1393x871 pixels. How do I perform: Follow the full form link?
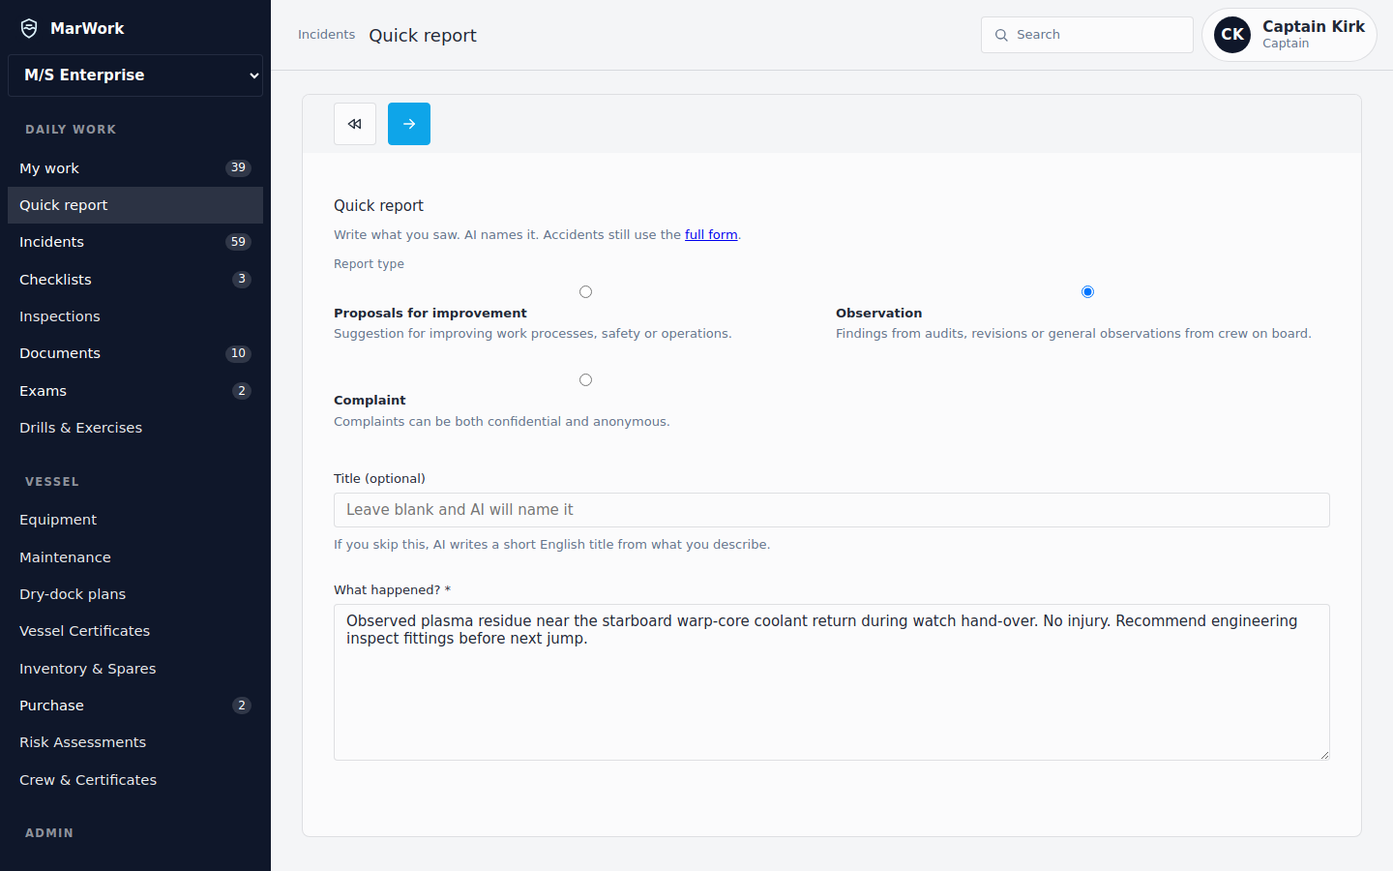coord(711,234)
